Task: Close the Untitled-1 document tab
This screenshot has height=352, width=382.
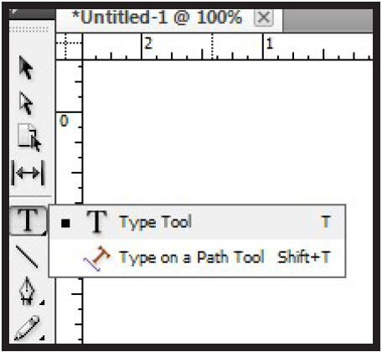Action: (263, 18)
